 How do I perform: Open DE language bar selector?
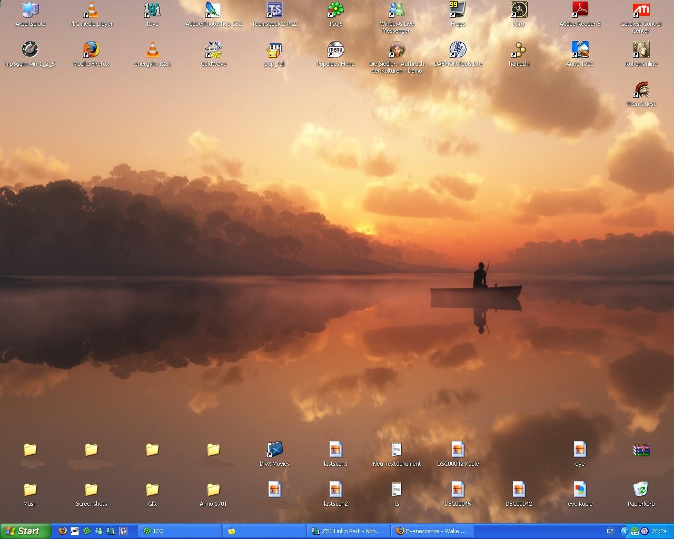pos(610,531)
